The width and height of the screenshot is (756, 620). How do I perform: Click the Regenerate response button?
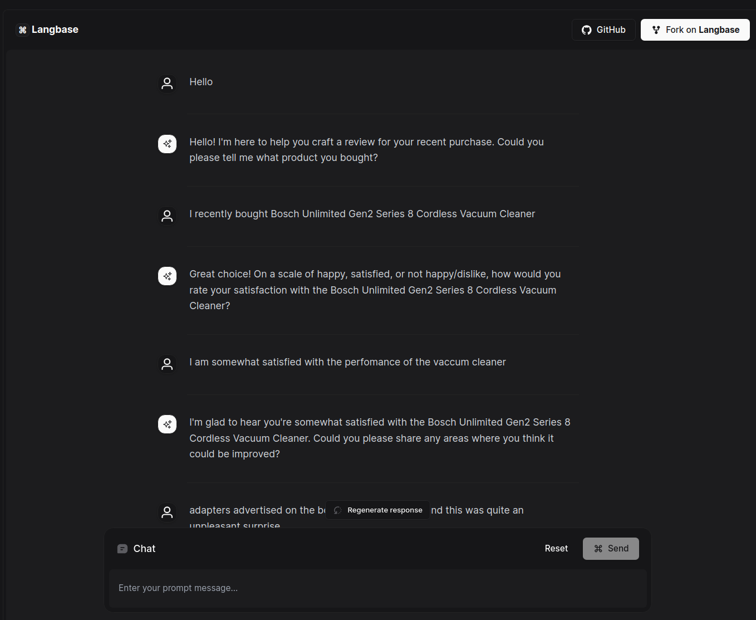377,510
